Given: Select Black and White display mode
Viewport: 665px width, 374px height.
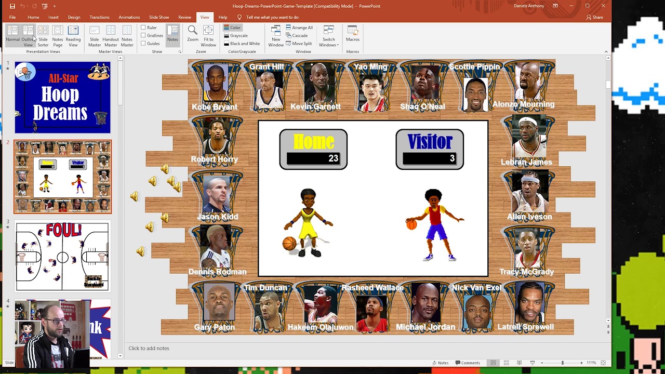Looking at the screenshot, I should pyautogui.click(x=242, y=44).
